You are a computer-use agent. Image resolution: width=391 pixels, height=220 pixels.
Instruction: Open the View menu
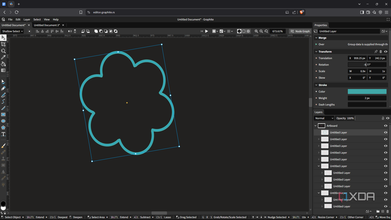tap(47, 20)
